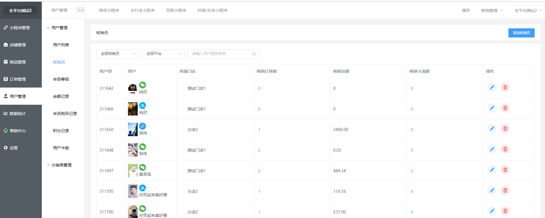Edit verifier row 311700
Screen dimensions: 545x218
coord(492,211)
